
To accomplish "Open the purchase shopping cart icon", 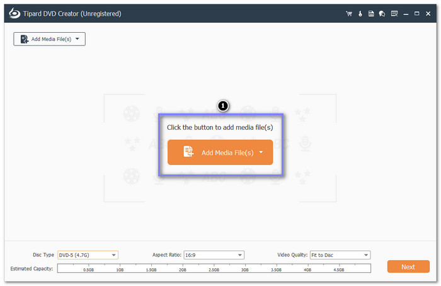I will pos(349,13).
